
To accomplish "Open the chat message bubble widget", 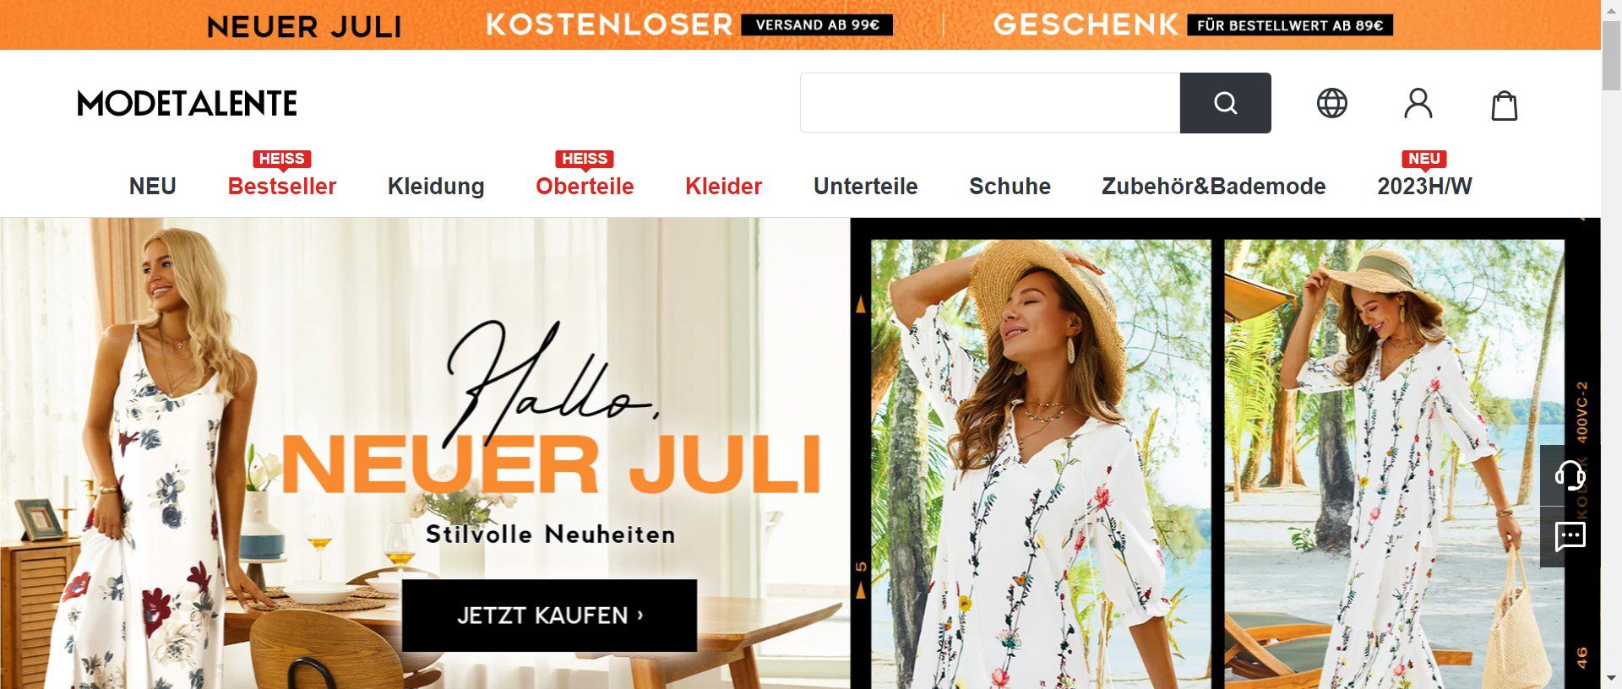I will tap(1570, 537).
